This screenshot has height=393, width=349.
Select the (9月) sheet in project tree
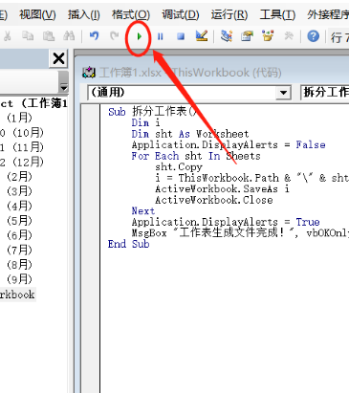click(19, 279)
